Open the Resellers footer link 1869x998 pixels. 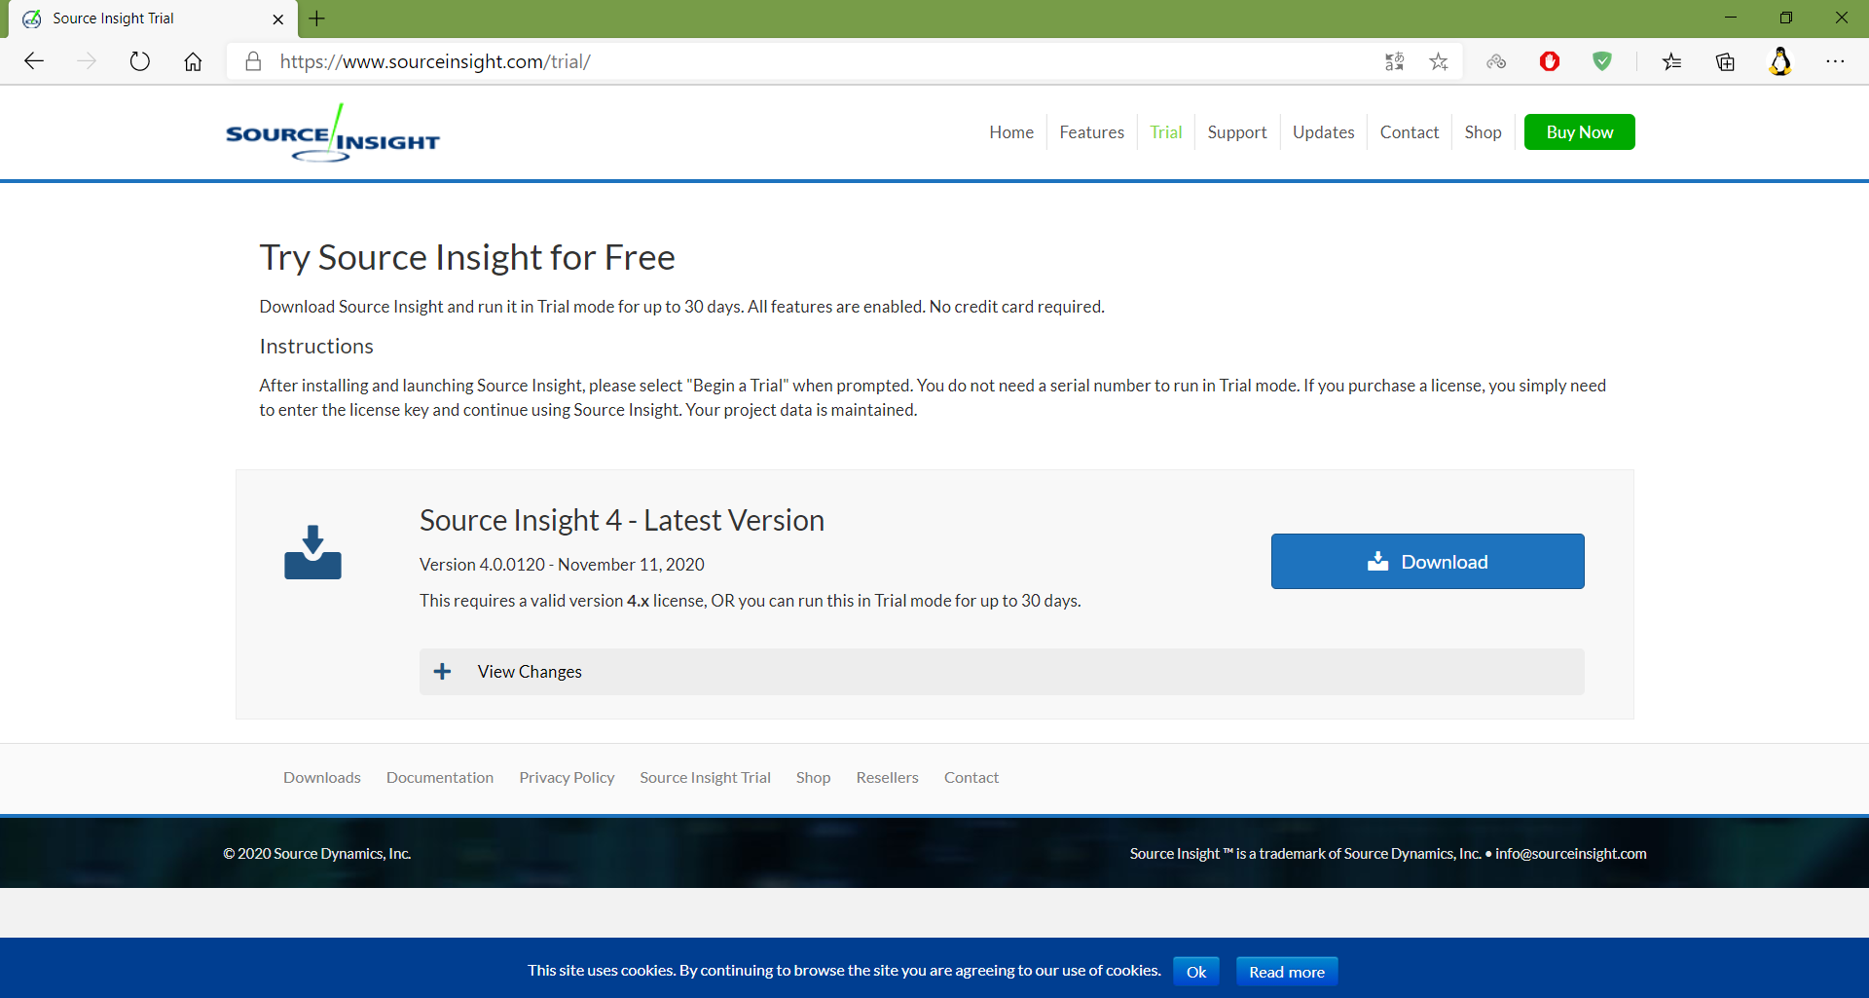(887, 777)
